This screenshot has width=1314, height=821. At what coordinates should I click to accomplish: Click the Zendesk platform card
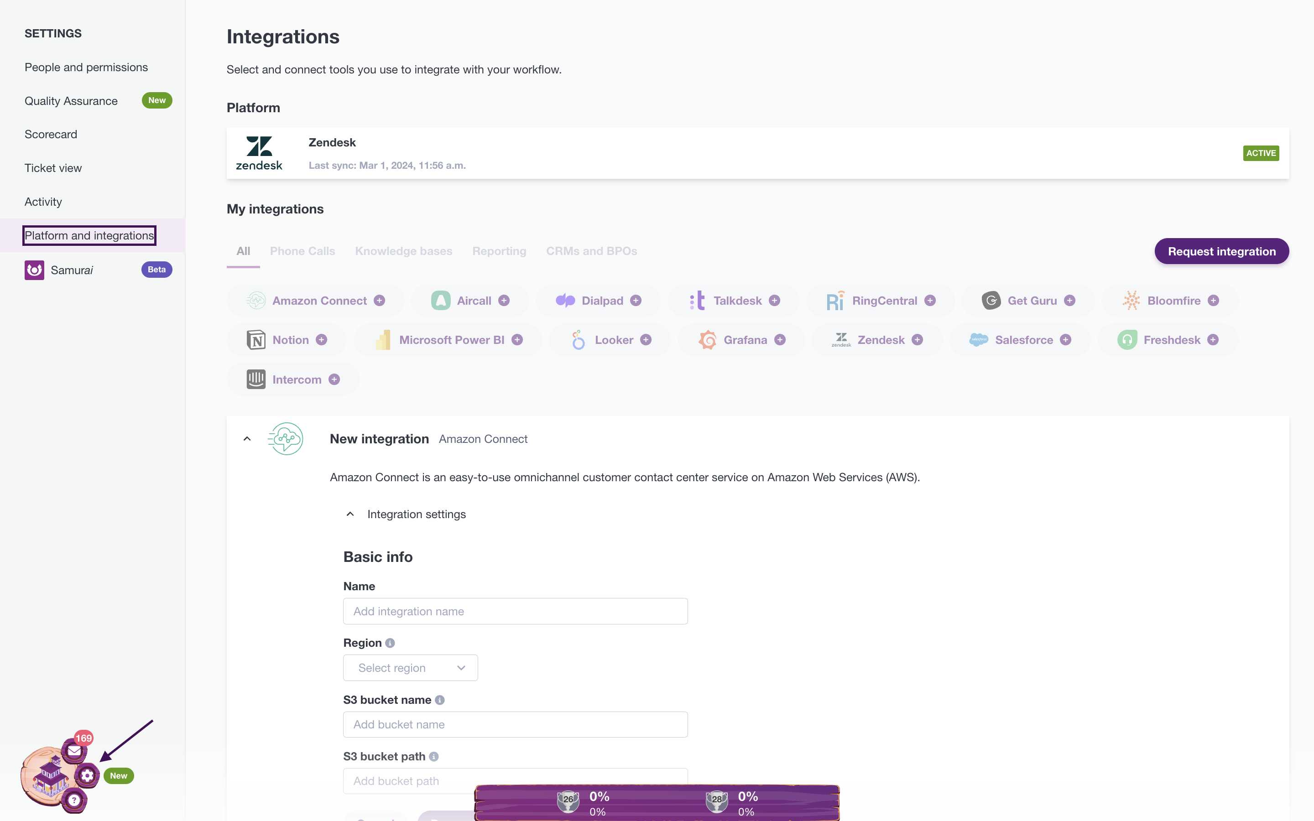(757, 153)
